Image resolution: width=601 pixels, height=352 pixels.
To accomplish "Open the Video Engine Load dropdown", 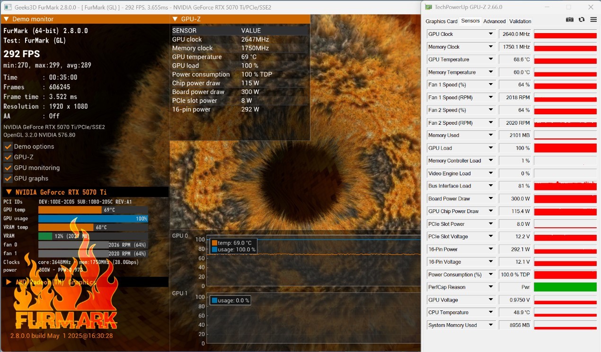I will pyautogui.click(x=491, y=173).
